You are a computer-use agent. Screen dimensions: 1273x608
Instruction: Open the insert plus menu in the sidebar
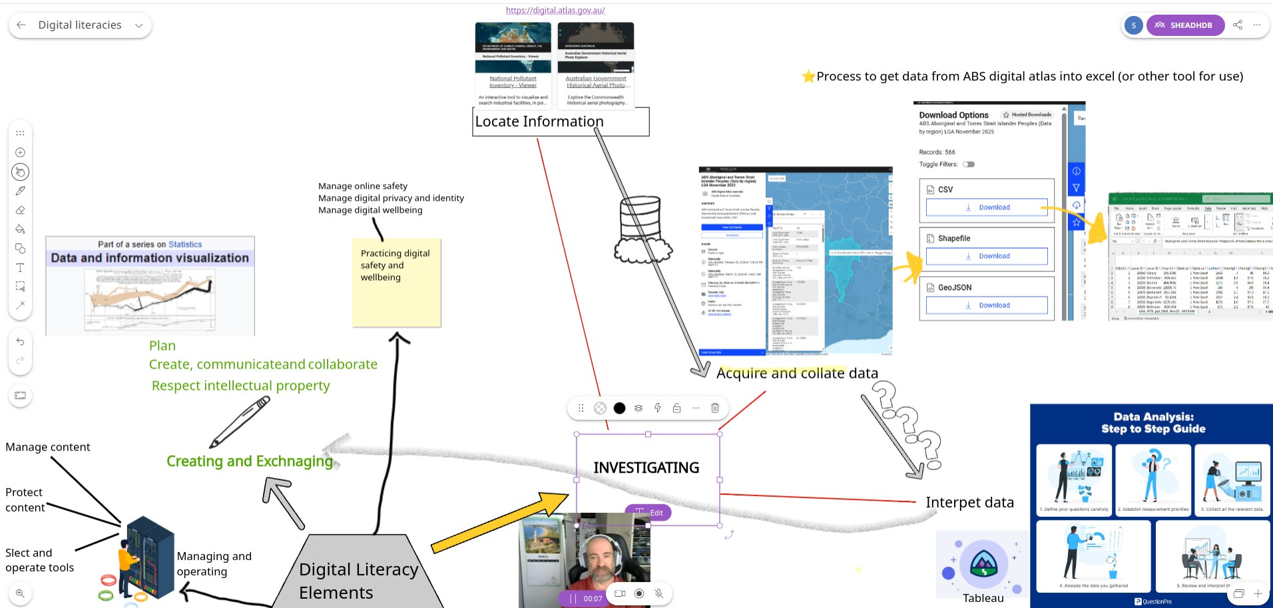20,152
